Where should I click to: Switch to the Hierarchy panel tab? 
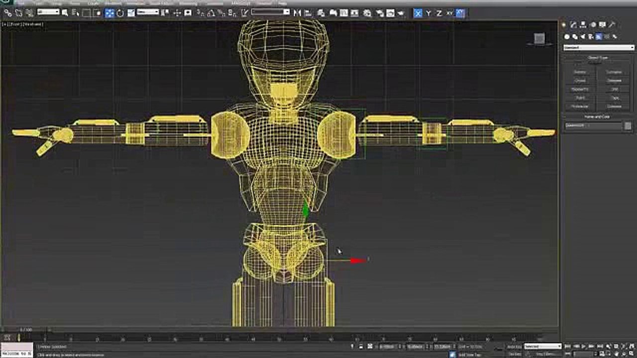pos(583,24)
